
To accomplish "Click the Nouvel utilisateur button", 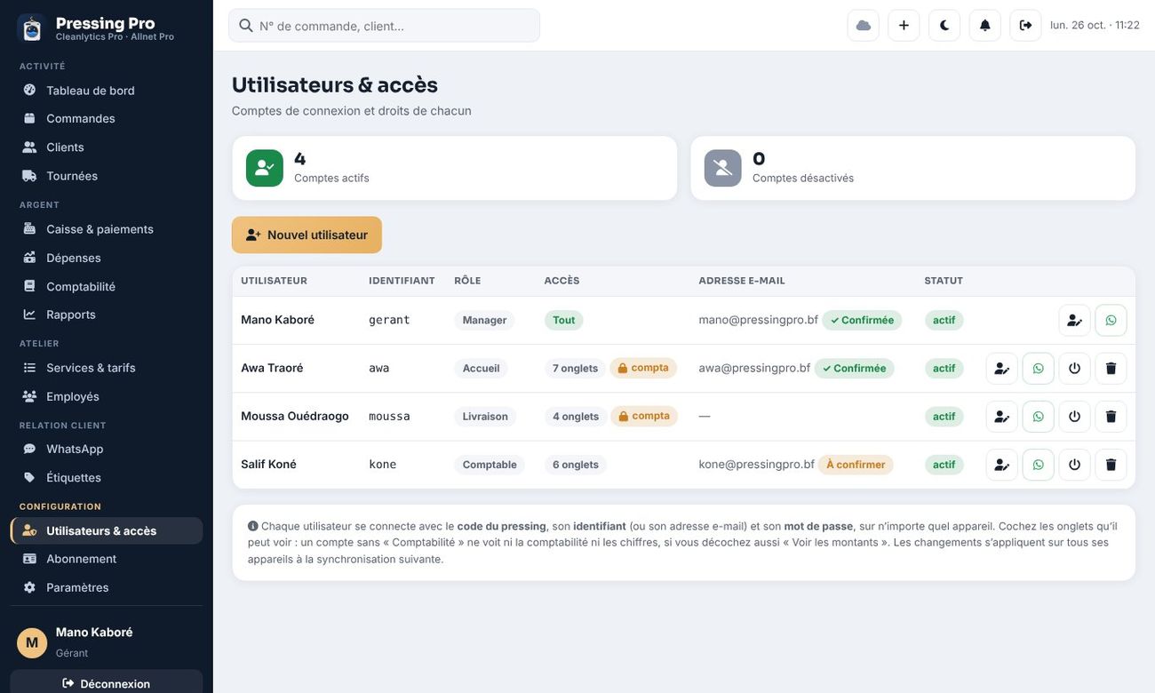I will pyautogui.click(x=307, y=235).
